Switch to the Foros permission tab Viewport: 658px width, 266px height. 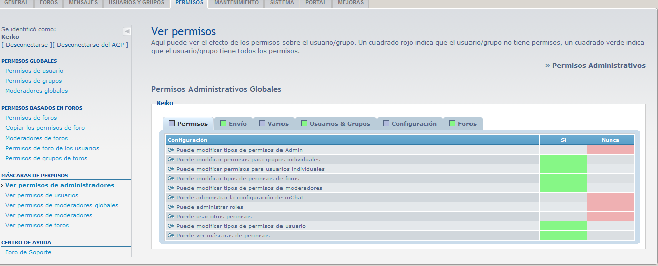coord(463,124)
